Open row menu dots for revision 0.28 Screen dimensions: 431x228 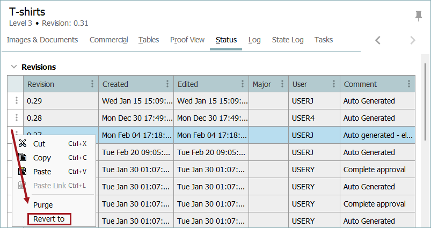pos(16,118)
